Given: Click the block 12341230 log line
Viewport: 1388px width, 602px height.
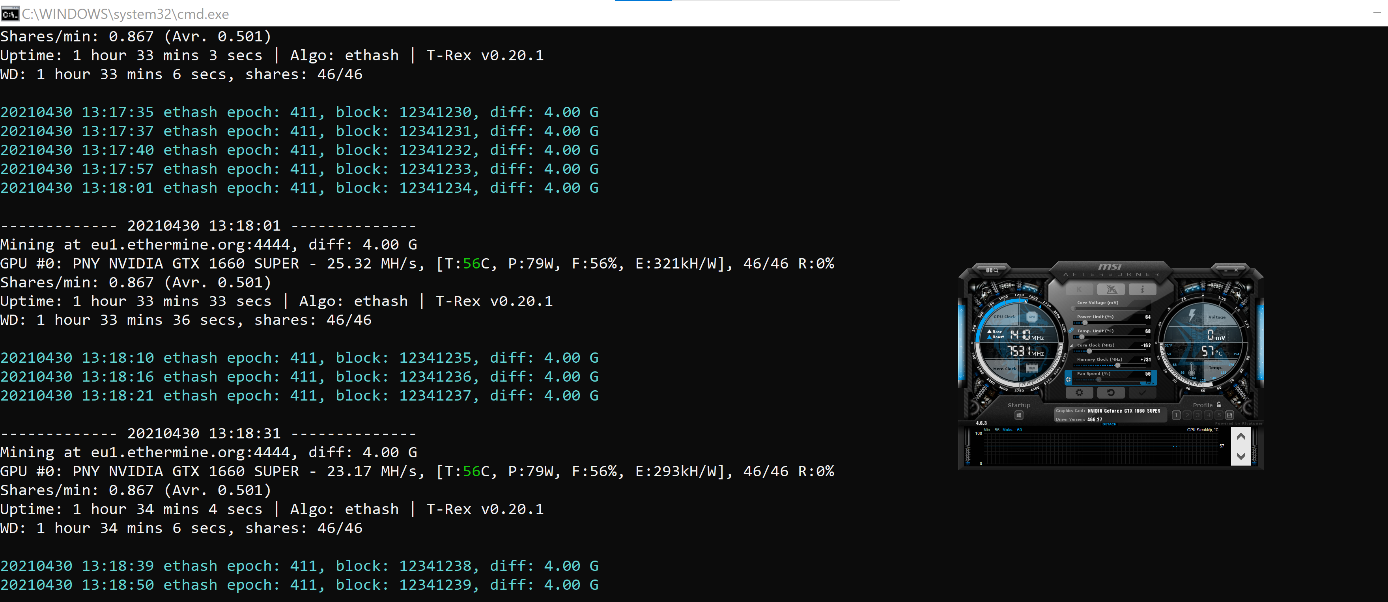Looking at the screenshot, I should (300, 112).
